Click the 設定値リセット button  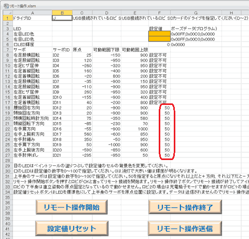(x=72, y=229)
